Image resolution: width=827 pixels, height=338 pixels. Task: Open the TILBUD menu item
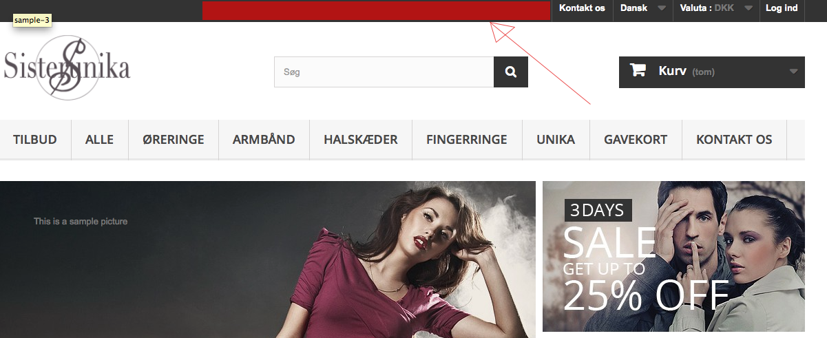point(35,140)
